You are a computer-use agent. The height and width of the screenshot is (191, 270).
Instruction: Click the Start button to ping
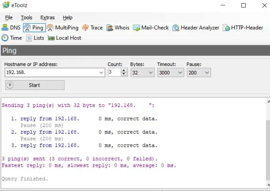(x=35, y=85)
